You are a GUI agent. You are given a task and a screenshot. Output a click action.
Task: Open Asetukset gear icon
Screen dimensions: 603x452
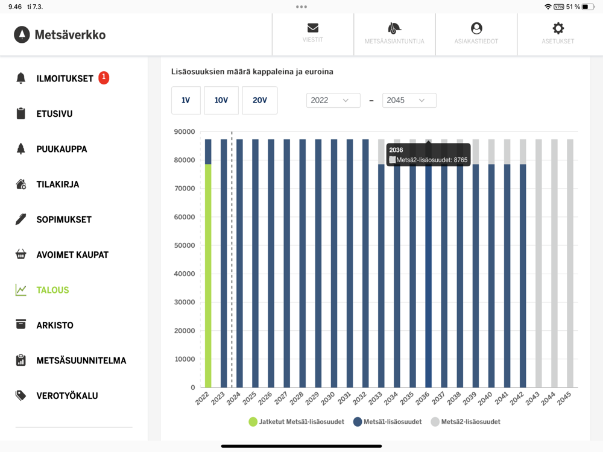tap(558, 28)
